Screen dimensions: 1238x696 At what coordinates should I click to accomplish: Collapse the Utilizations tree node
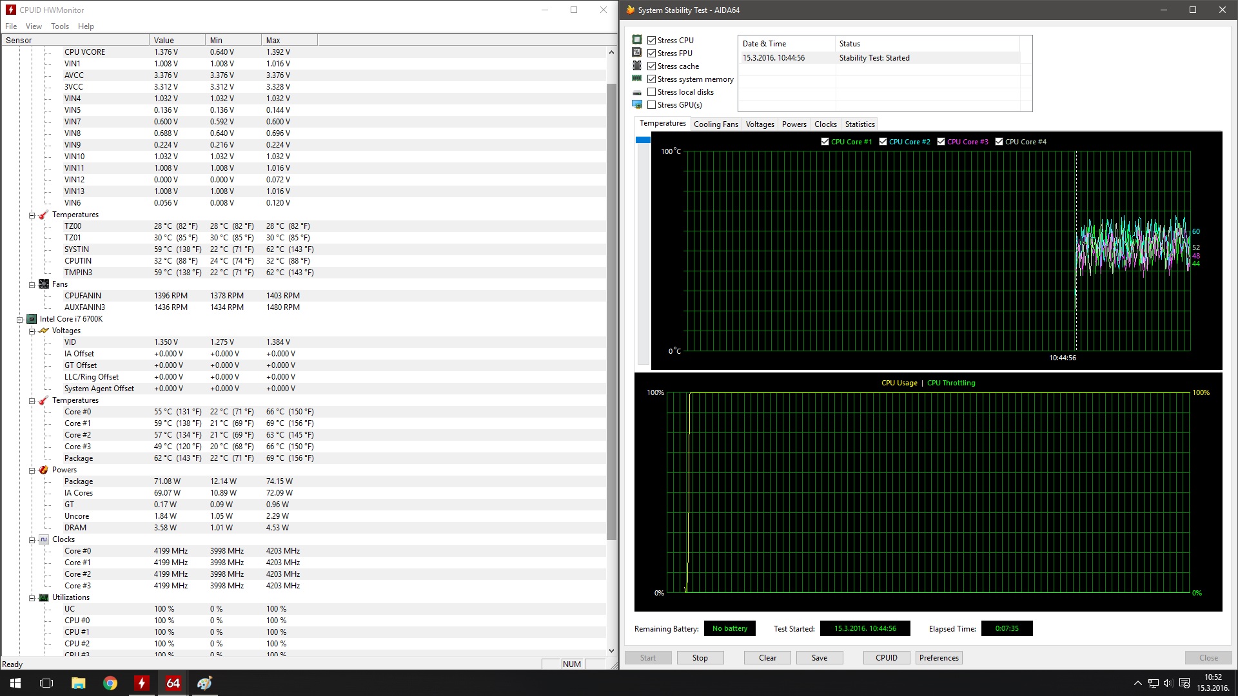point(32,598)
